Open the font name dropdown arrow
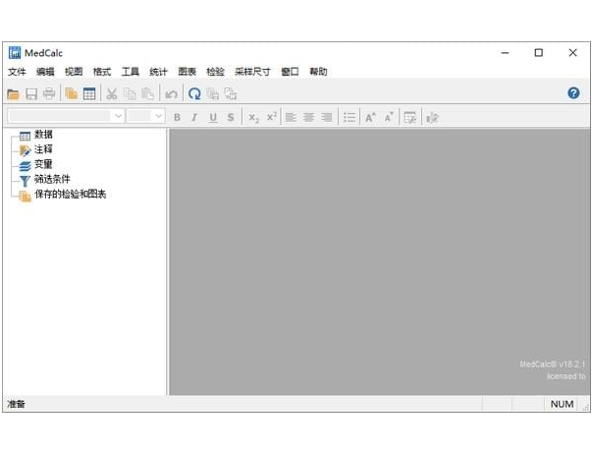592x453 pixels. click(x=118, y=116)
